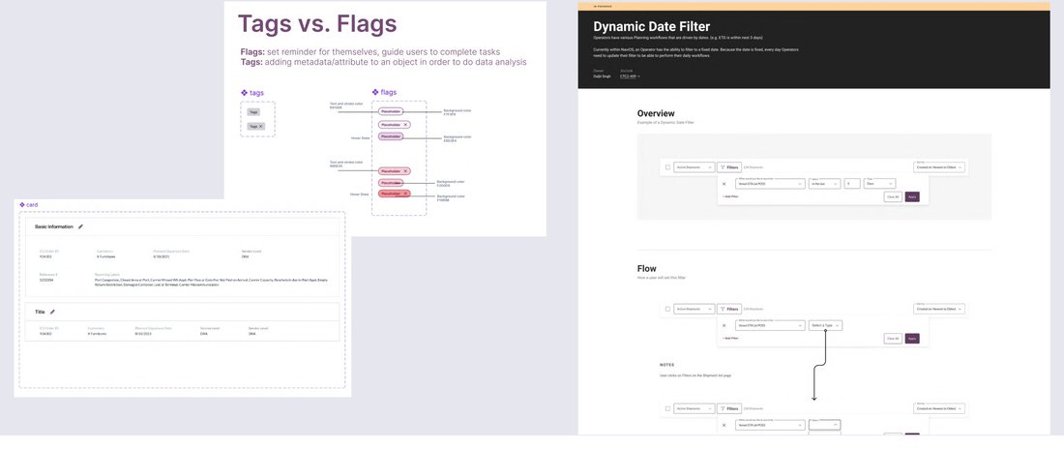Click the 'Title' card heading
The image size is (1064, 449).
point(40,312)
